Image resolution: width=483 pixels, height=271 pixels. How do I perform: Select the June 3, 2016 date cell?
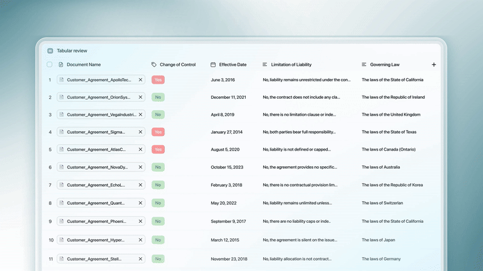point(223,79)
